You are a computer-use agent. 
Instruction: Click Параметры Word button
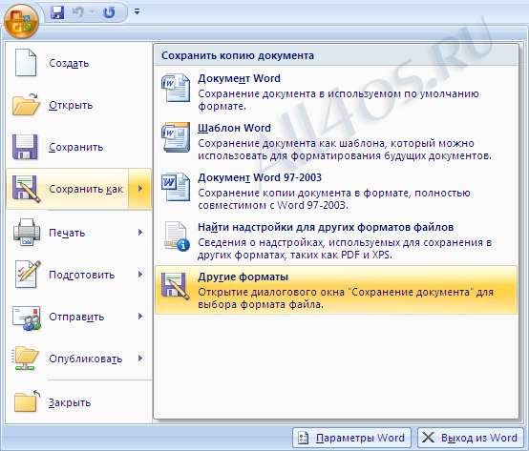click(x=352, y=438)
